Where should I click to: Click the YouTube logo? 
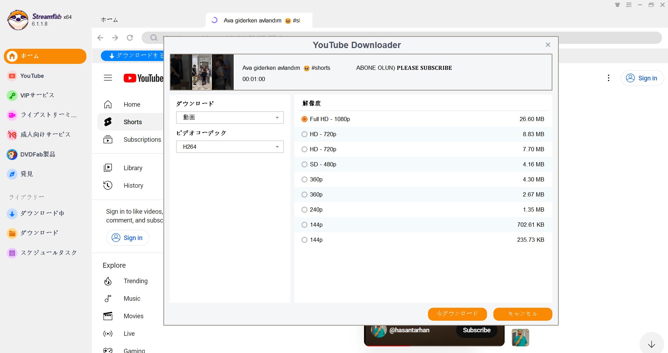click(x=143, y=78)
